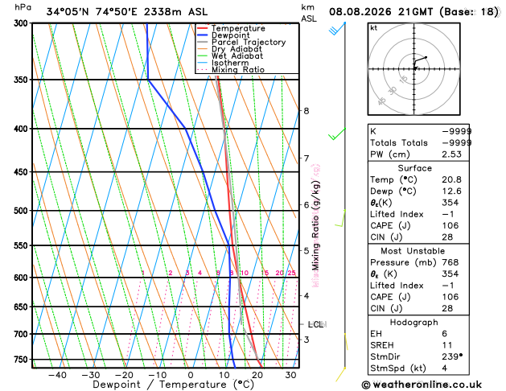Click the '500' hPa pressure axis label
Viewport: 506px width, 391px height.
[23, 211]
